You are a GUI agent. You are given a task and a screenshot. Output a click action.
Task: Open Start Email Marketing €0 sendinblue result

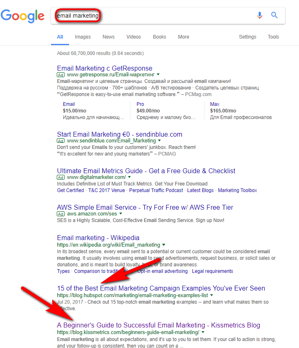(x=120, y=134)
